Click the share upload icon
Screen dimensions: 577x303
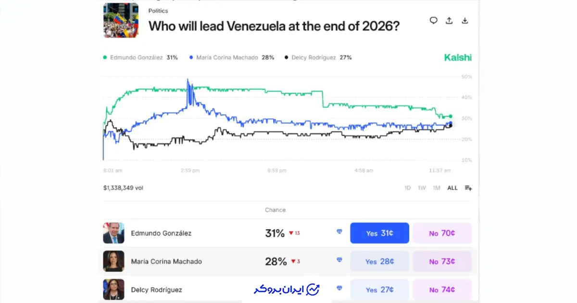pos(449,20)
